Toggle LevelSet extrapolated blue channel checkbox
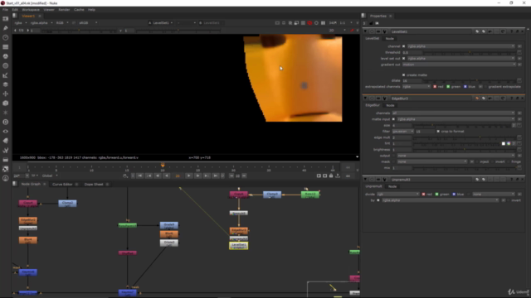Viewport: 531px width, 298px height. pyautogui.click(x=465, y=87)
